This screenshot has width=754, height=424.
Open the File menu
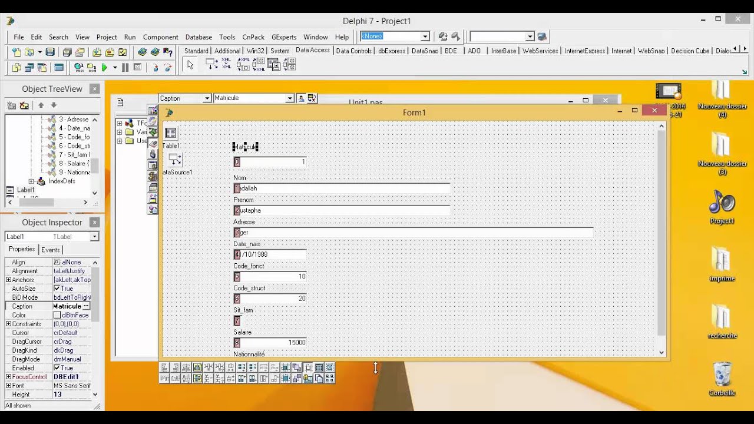(x=19, y=37)
